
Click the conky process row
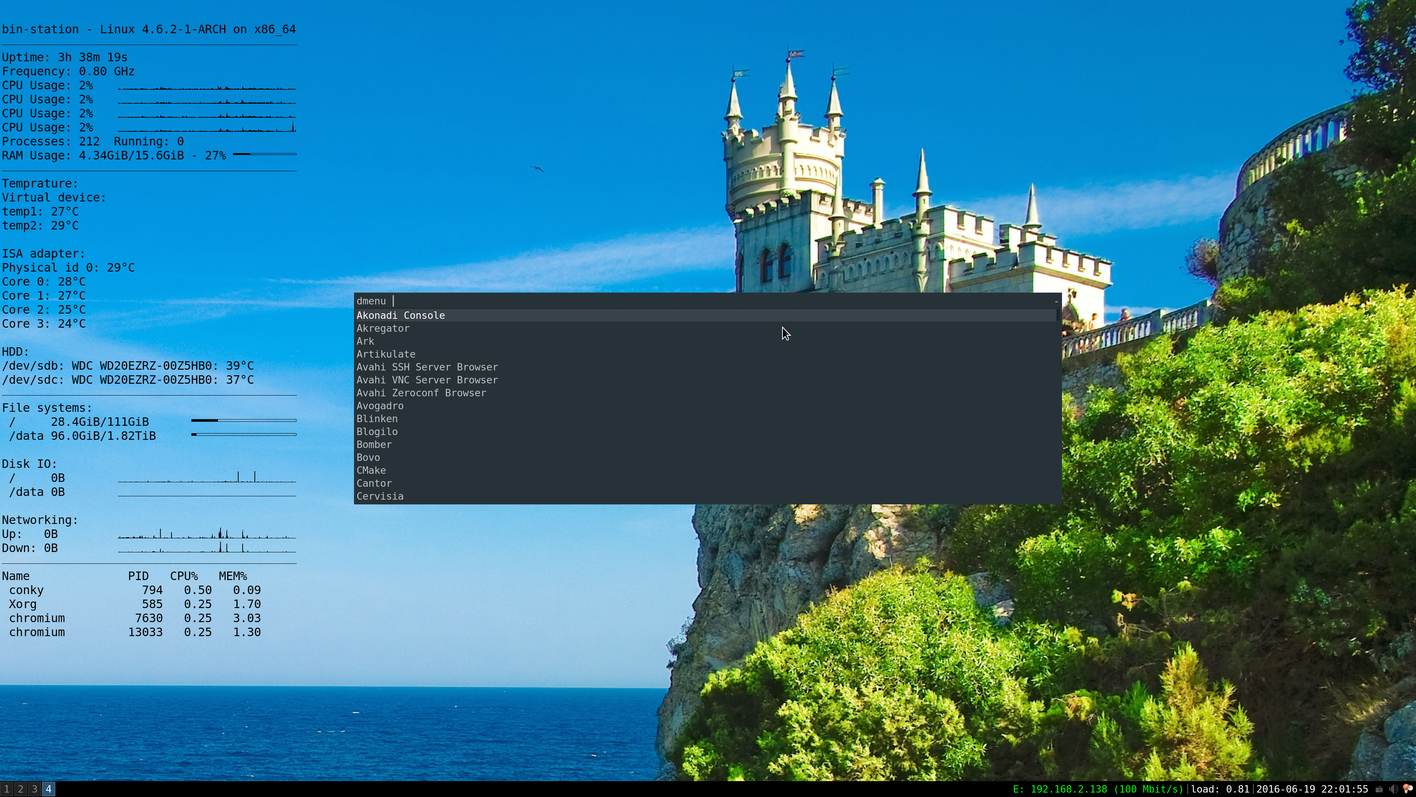coord(135,590)
